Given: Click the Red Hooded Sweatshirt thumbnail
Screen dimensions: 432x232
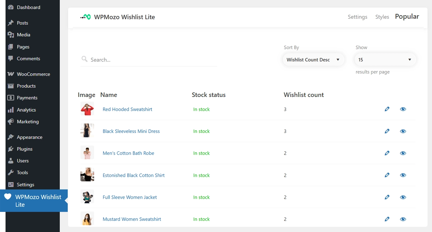Looking at the screenshot, I should tap(87, 109).
